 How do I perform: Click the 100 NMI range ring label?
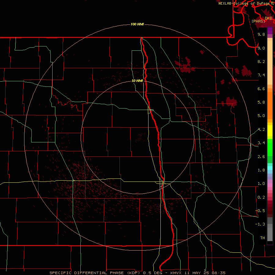pyautogui.click(x=137, y=24)
